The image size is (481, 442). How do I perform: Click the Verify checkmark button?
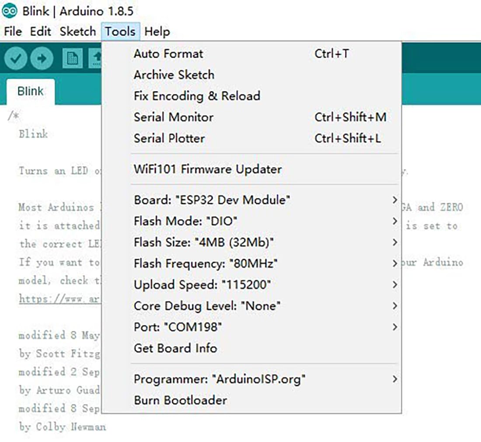coord(16,58)
